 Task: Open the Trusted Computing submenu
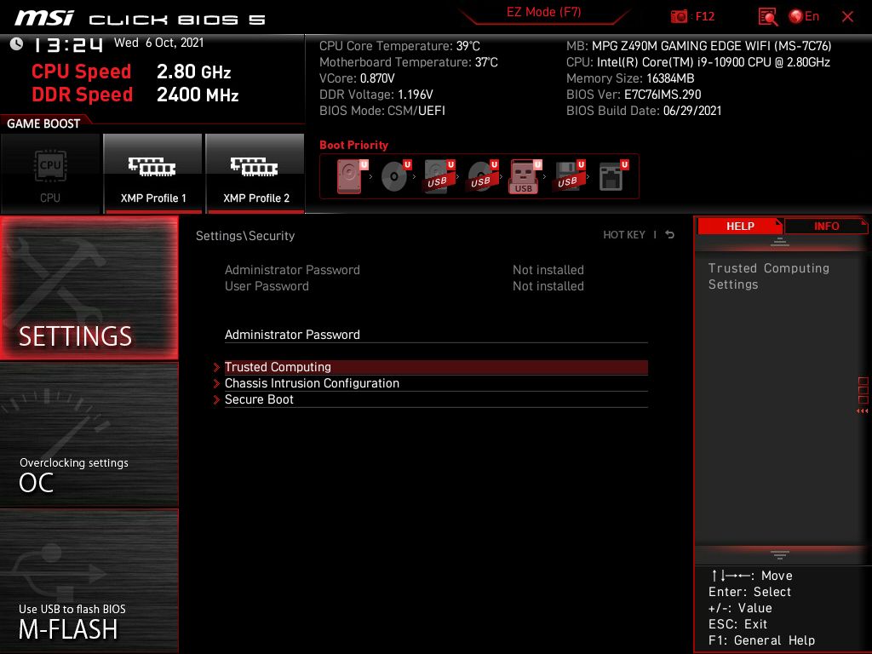pyautogui.click(x=436, y=367)
